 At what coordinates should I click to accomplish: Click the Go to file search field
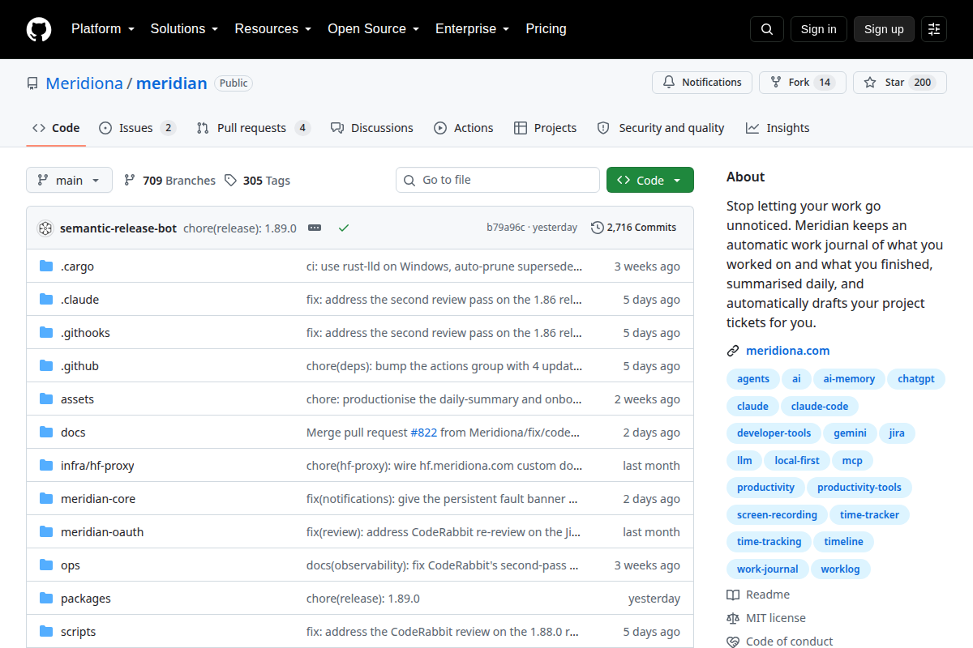[x=498, y=180]
